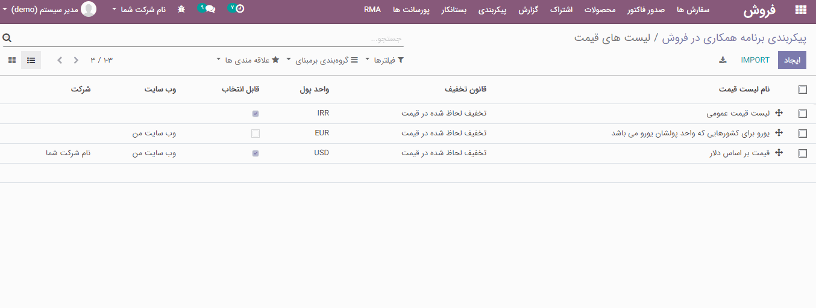816x308 pixels.
Task: Open the گروه‌بندی برمبنای dropdown
Action: click(x=321, y=60)
